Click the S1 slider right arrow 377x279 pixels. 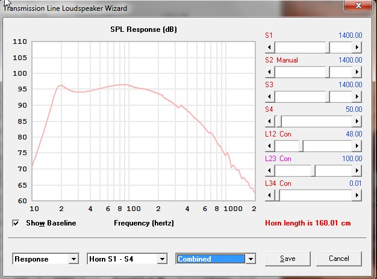coord(357,48)
